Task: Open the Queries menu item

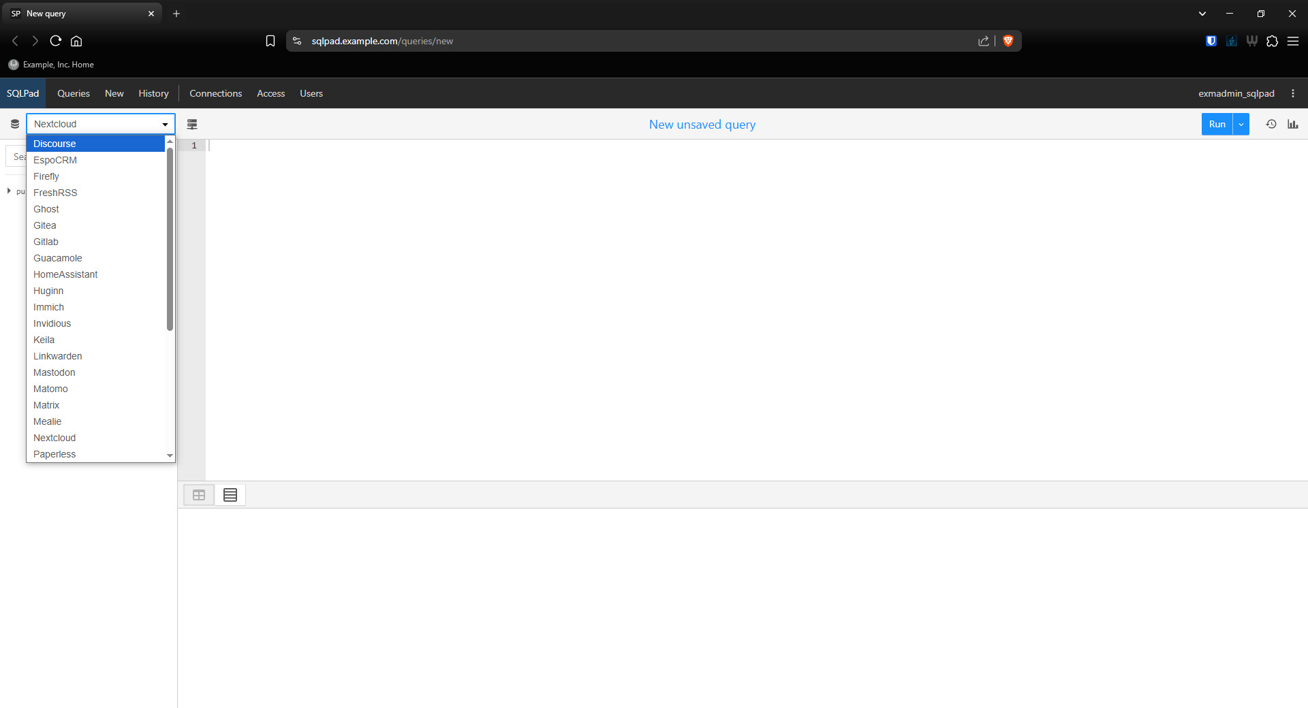Action: point(74,93)
